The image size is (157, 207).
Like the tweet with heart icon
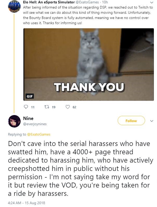tap(68, 107)
